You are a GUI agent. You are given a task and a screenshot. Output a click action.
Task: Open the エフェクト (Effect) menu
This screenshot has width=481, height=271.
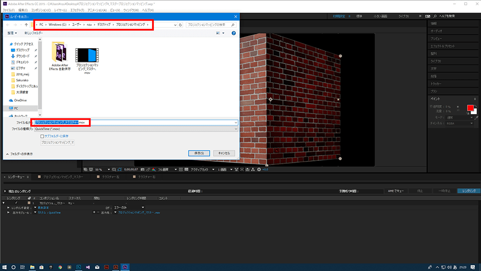click(x=77, y=10)
